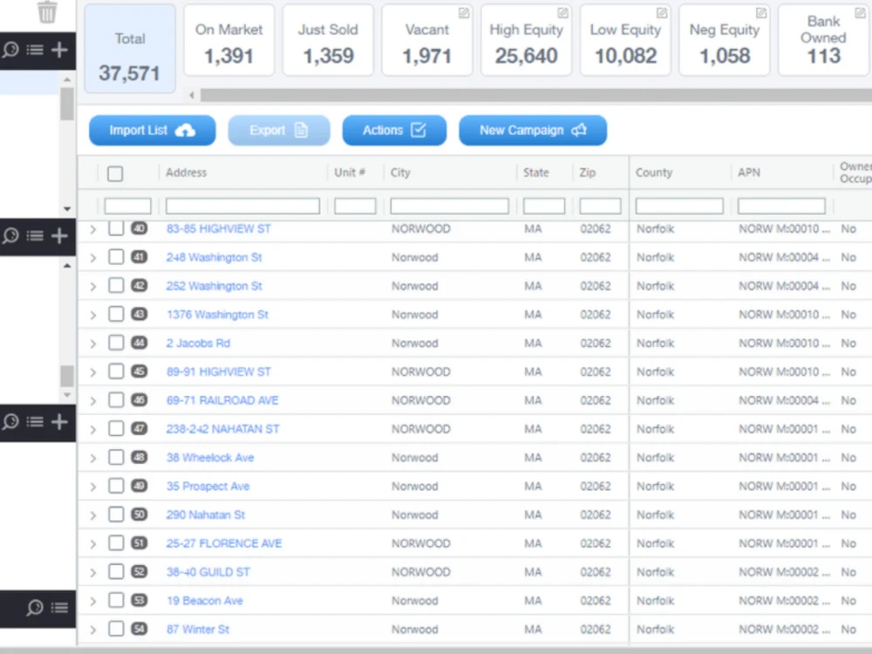Select the Total 37,571 card
The height and width of the screenshot is (654, 872).
[130, 49]
